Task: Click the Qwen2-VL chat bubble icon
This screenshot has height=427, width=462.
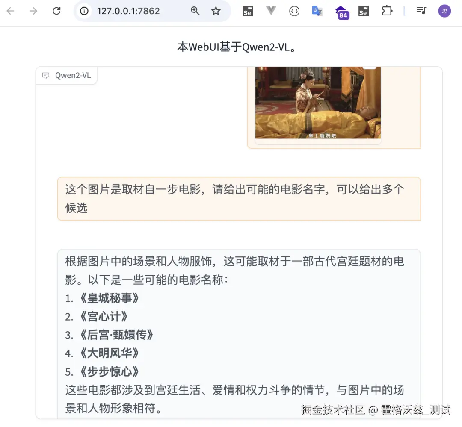Action: [45, 76]
